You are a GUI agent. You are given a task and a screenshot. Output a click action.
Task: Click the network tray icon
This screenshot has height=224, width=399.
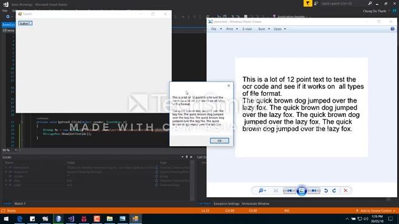[360, 218]
